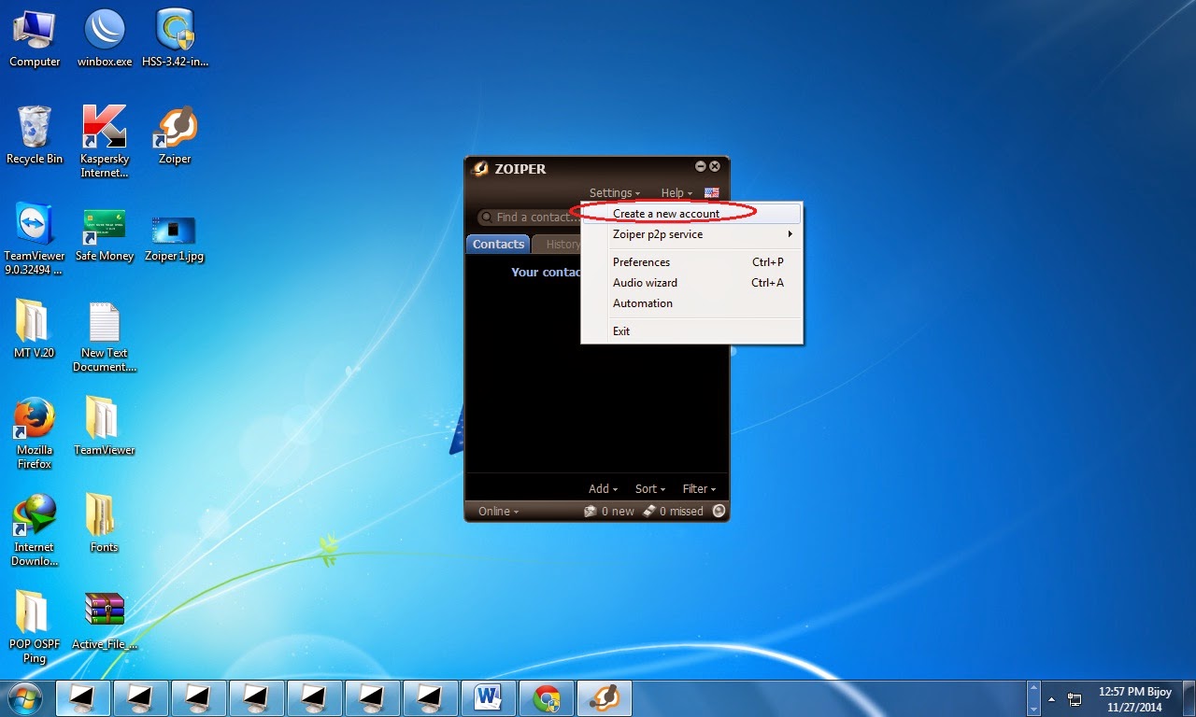Focus the Find a contact search field

point(528,218)
